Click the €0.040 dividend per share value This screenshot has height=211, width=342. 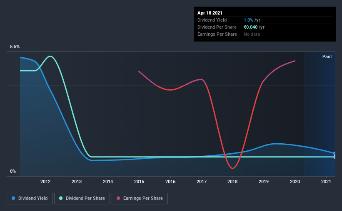251,27
